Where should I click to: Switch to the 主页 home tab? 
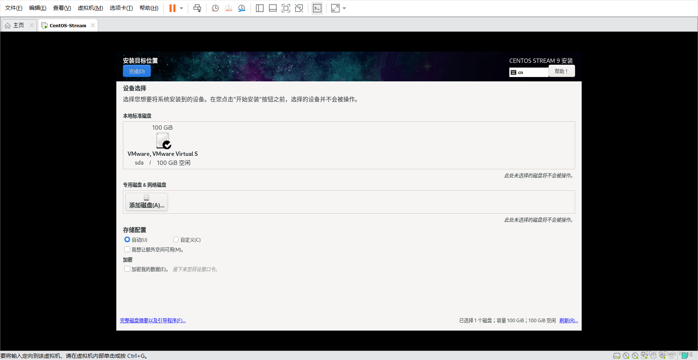(19, 25)
